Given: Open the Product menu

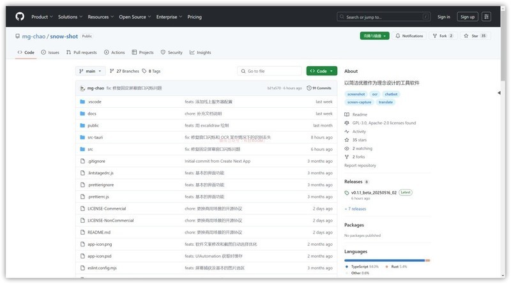Looking at the screenshot, I should (42, 17).
